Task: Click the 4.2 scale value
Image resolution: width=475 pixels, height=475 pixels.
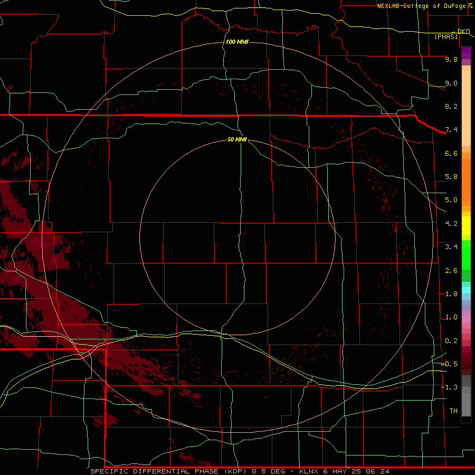Action: [x=451, y=224]
